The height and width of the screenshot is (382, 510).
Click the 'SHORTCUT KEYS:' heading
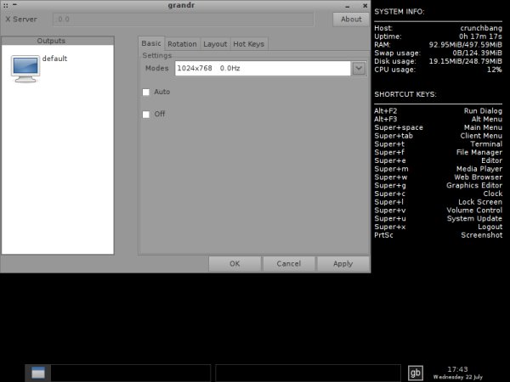pyautogui.click(x=405, y=94)
